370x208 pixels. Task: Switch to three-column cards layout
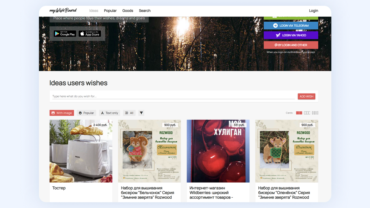(x=307, y=113)
